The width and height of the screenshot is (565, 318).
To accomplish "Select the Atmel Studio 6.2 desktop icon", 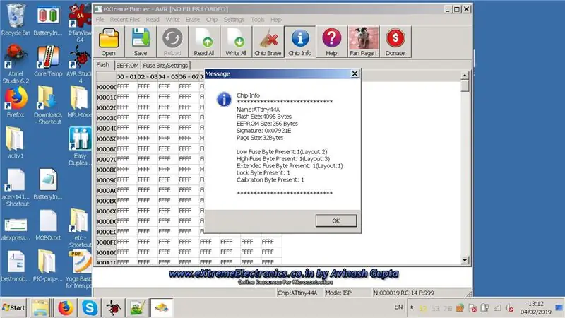I will point(16,64).
